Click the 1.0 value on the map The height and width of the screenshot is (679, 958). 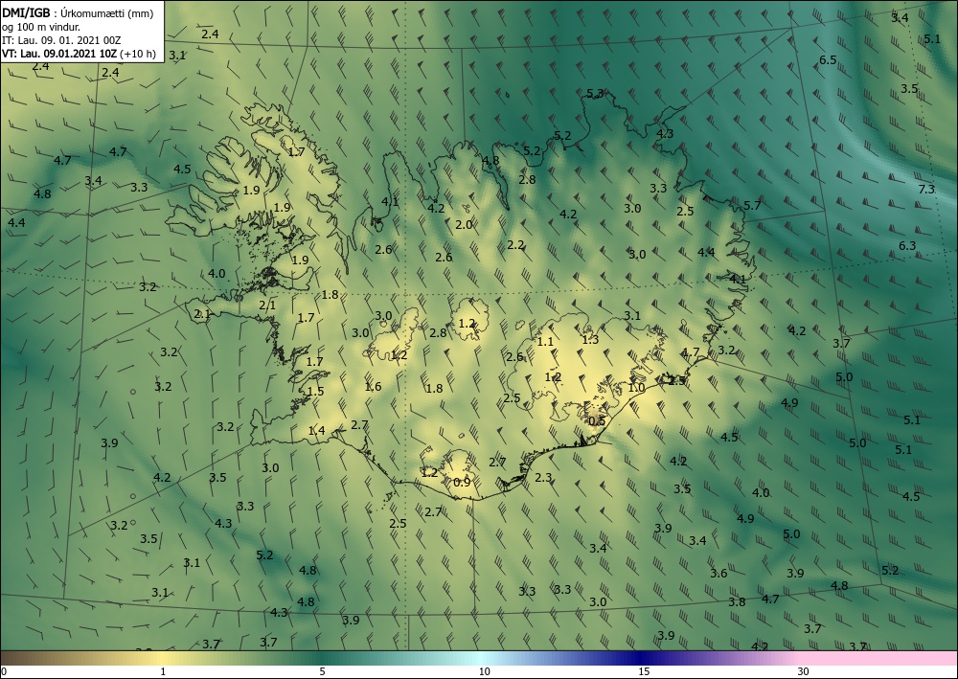pos(636,388)
